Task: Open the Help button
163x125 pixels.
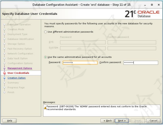Action: pos(9,121)
